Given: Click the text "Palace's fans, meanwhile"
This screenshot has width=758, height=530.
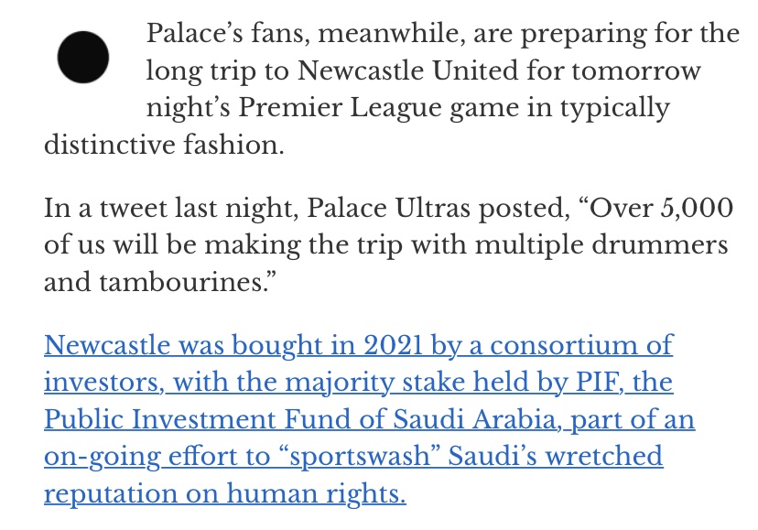Looking at the screenshot, I should click(x=306, y=35).
